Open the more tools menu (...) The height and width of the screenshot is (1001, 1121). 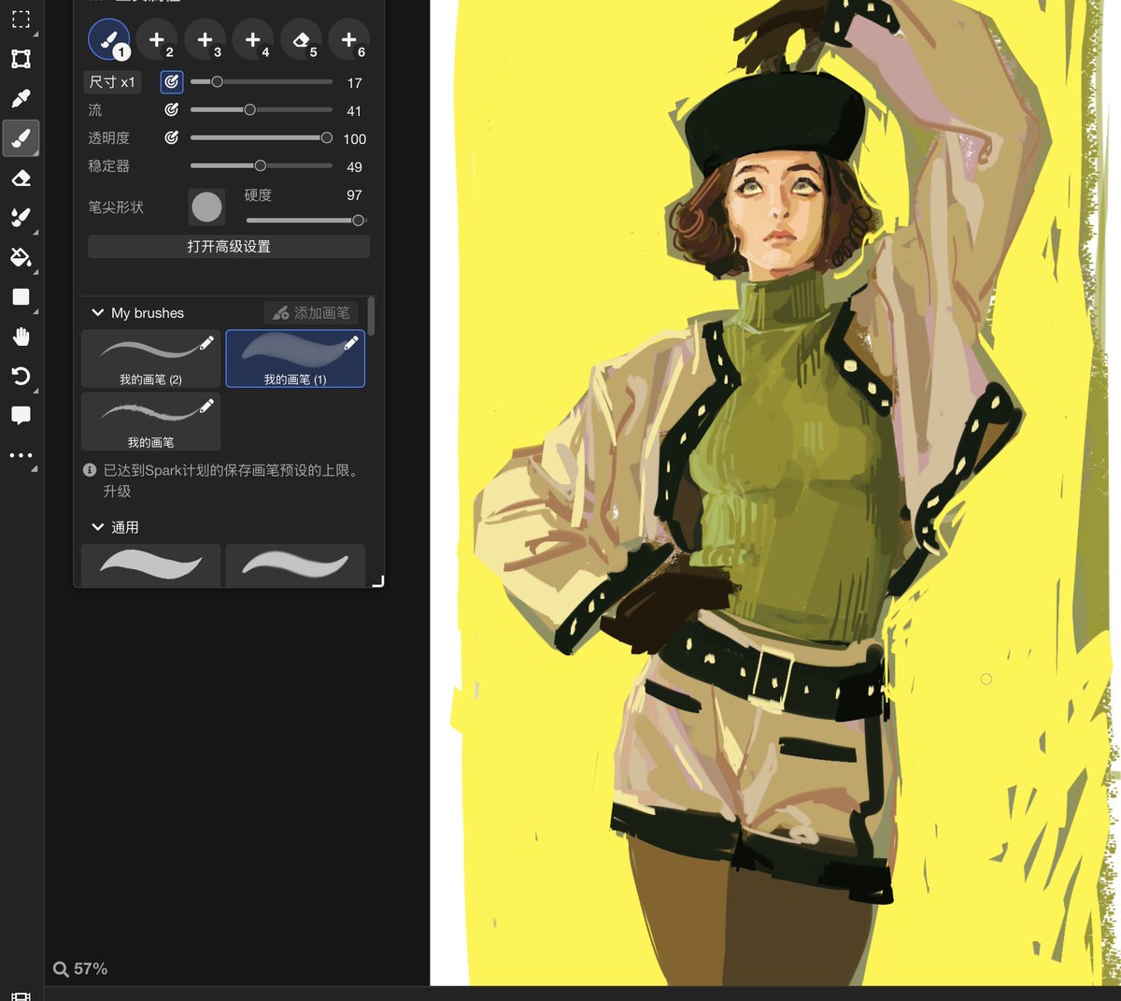point(21,455)
